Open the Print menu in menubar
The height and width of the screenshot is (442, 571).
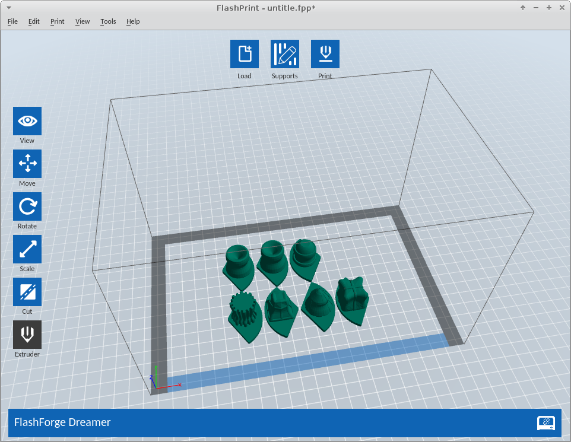tap(57, 21)
